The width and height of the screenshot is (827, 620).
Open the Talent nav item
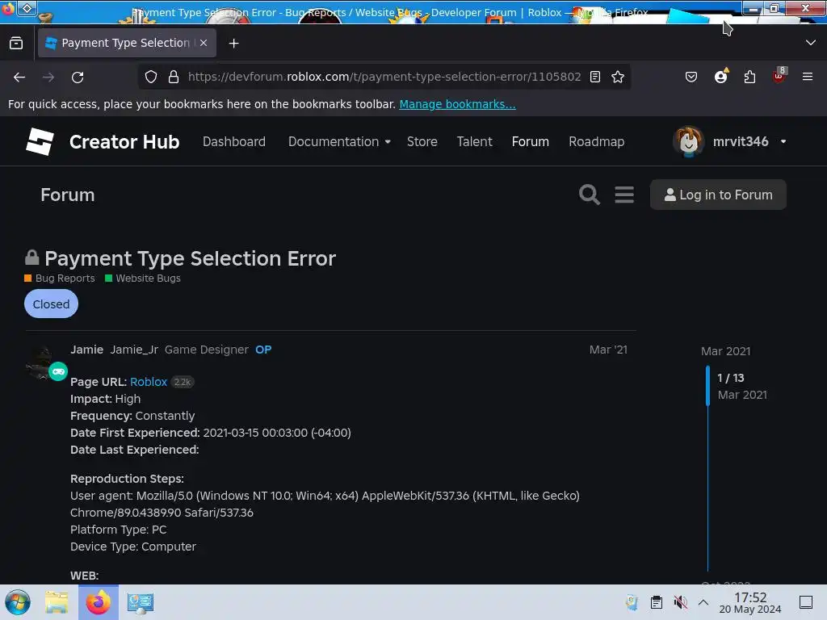[x=474, y=142]
